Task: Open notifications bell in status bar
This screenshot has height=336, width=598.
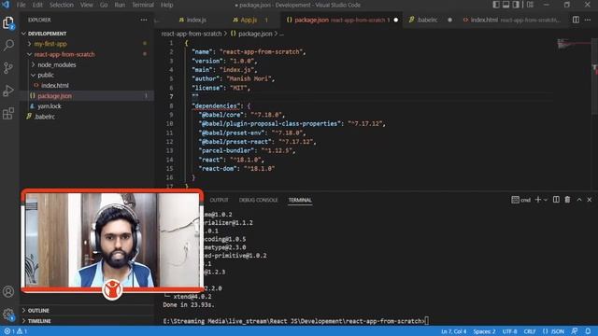Action: pos(588,331)
